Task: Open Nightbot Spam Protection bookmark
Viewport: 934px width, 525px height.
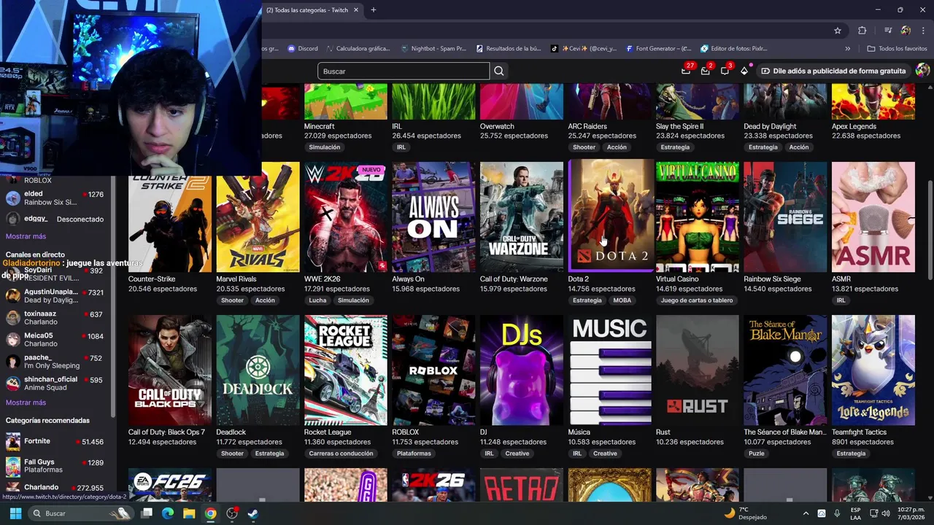Action: pos(433,49)
